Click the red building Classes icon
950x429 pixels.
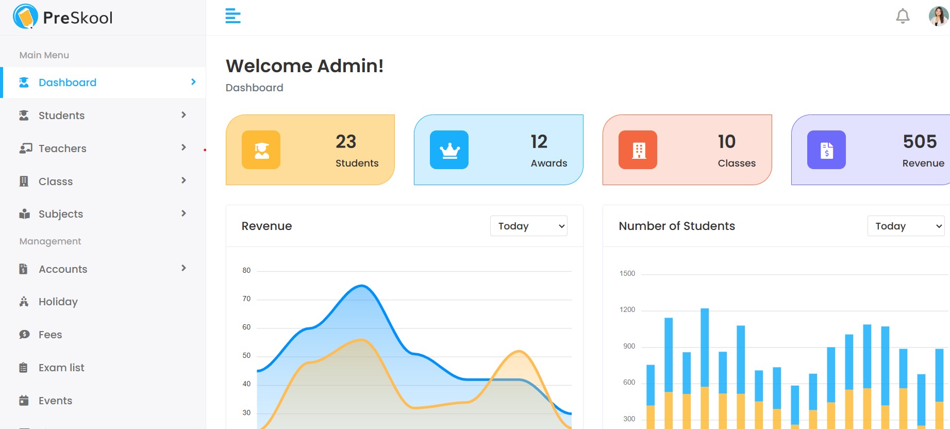pyautogui.click(x=638, y=150)
